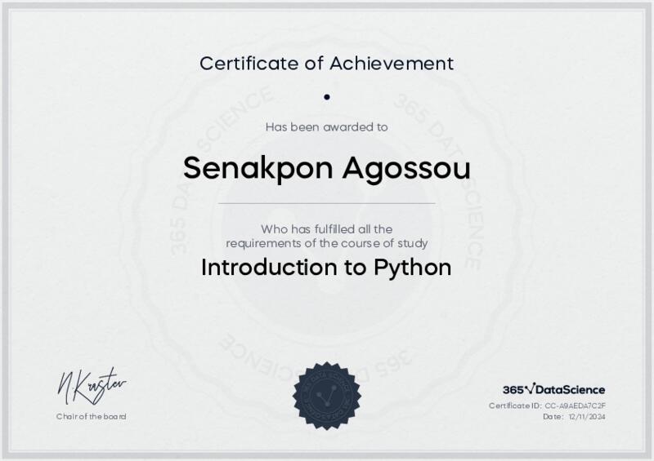Select the name 'Senakpon Agossou'
The width and height of the screenshot is (654, 461).
326,169
